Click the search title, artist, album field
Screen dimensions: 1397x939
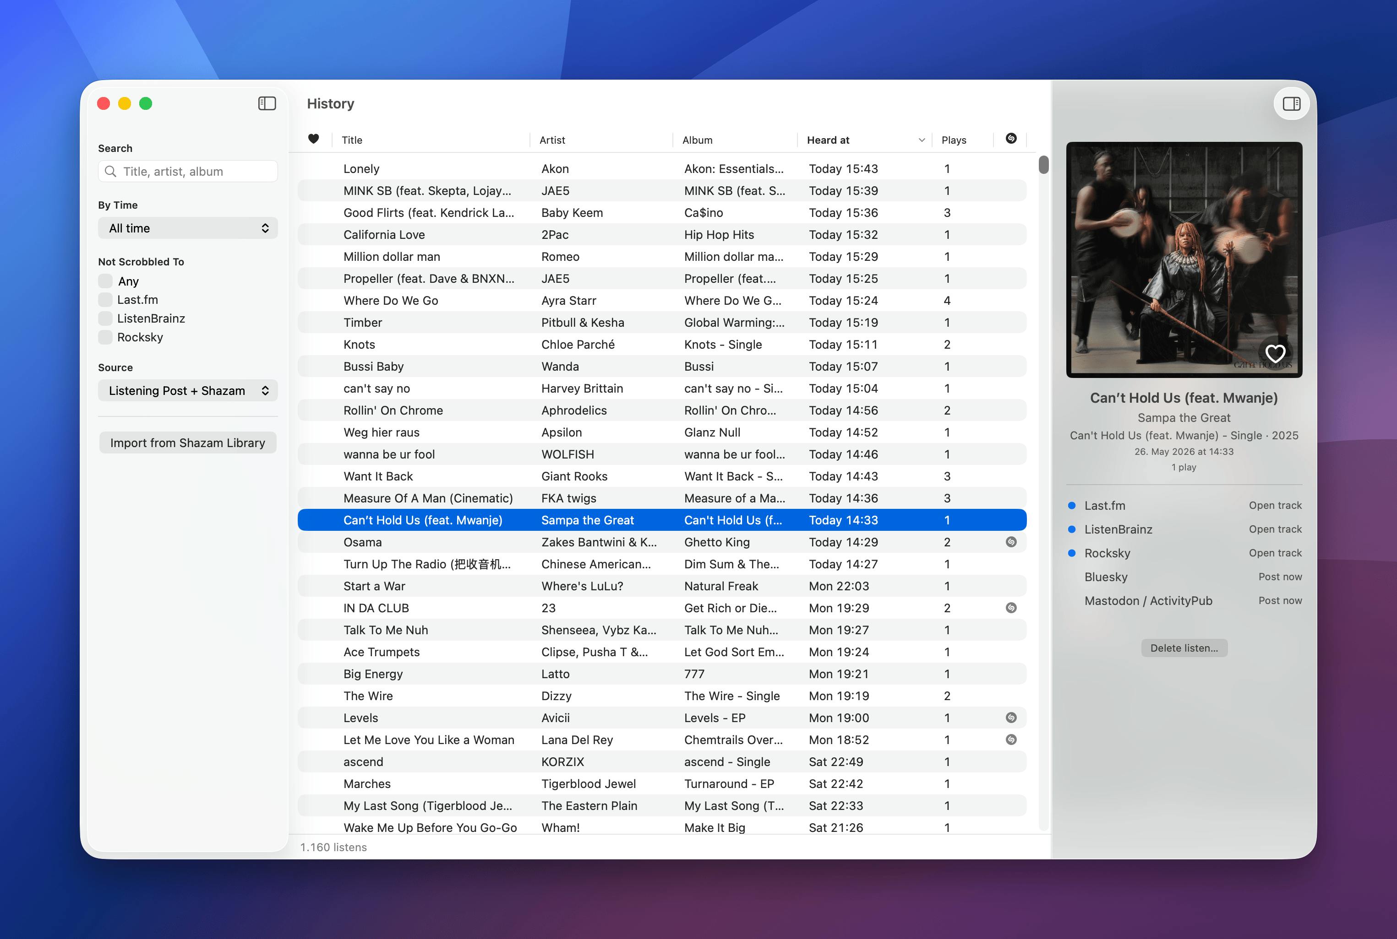pyautogui.click(x=188, y=171)
